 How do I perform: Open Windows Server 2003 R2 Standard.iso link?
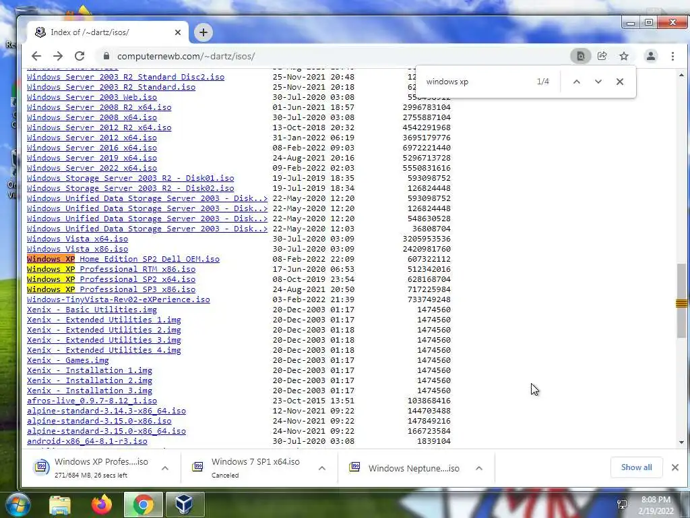[x=111, y=87]
